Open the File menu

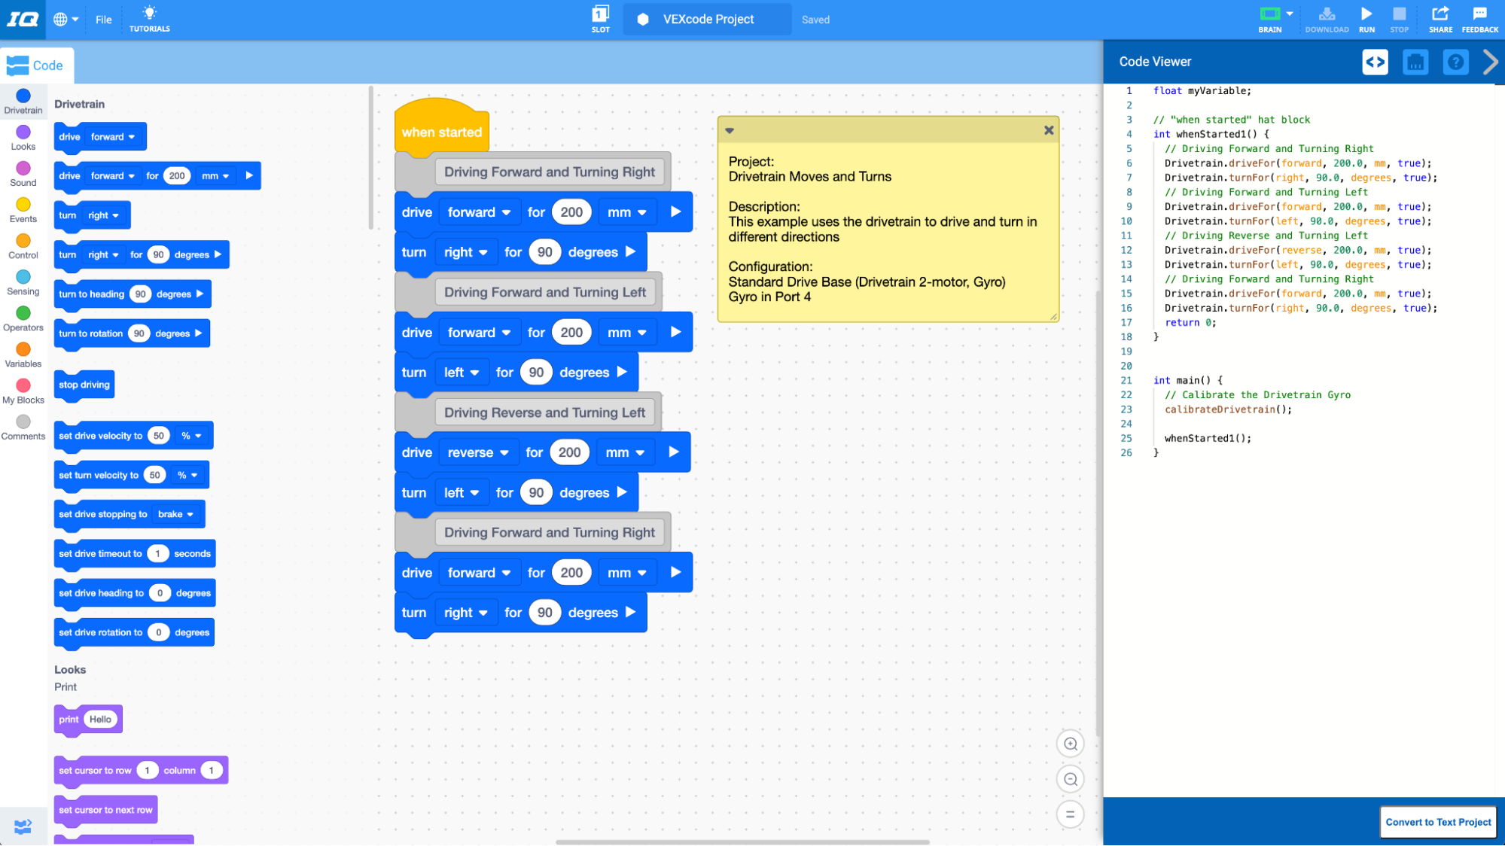(x=103, y=19)
